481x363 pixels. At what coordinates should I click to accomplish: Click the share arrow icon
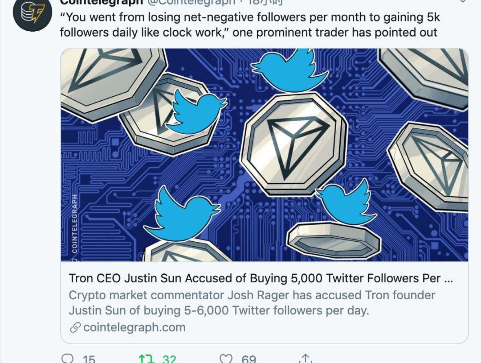pos(305,359)
